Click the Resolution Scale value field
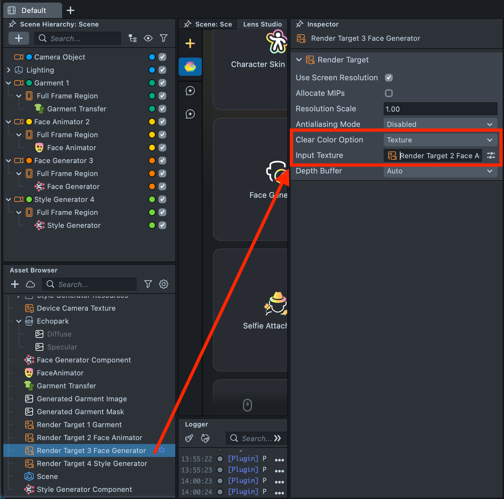504x499 pixels. click(440, 109)
